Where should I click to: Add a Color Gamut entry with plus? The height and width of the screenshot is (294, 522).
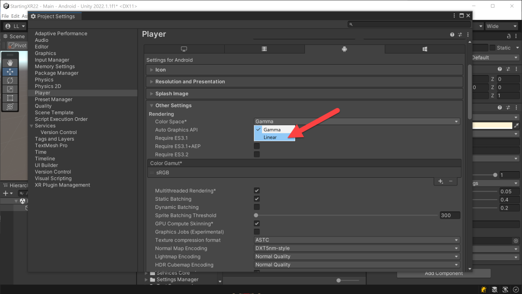(x=440, y=181)
